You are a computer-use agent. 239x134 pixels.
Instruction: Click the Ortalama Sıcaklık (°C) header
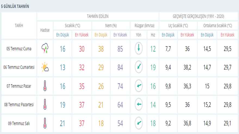tap(218, 25)
